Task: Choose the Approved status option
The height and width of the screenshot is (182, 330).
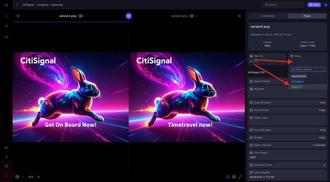Action: click(x=297, y=87)
